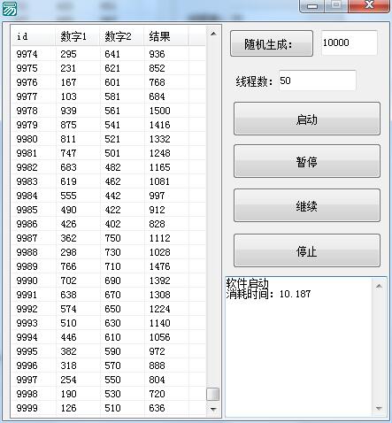Select the row with id 9978

[x=108, y=111]
